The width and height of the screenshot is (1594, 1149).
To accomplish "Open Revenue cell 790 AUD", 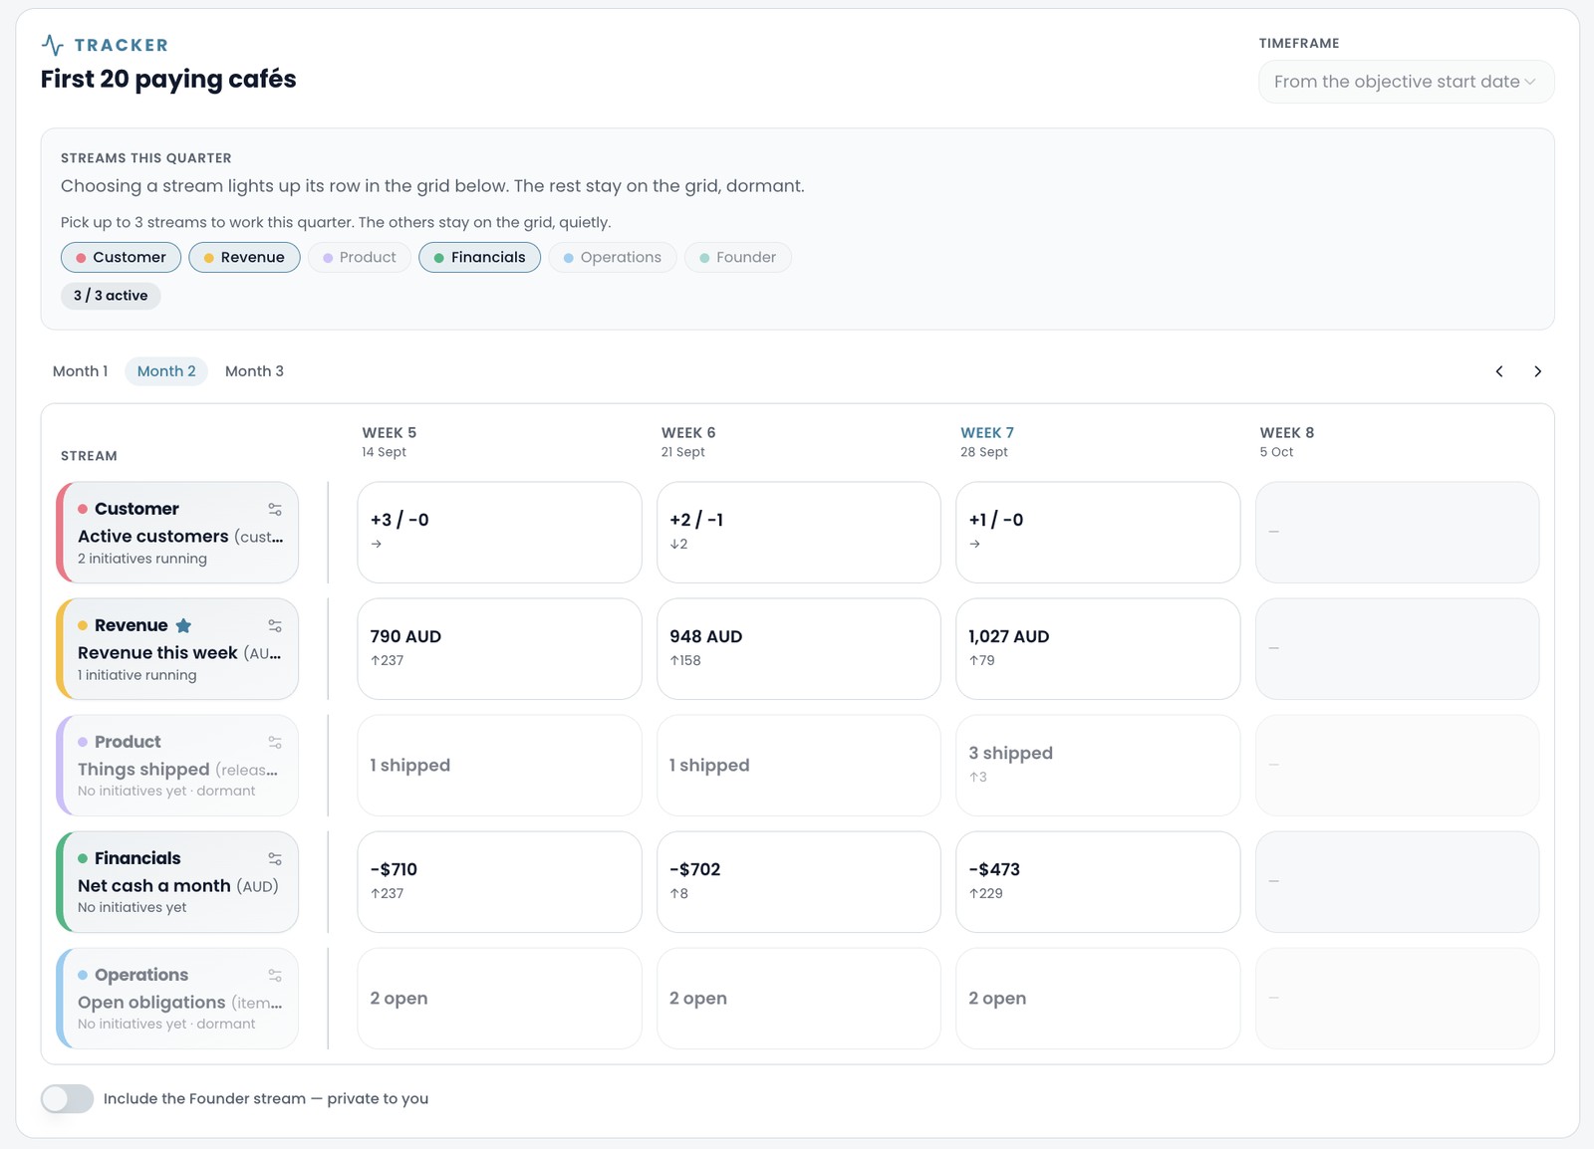I will click(x=499, y=649).
